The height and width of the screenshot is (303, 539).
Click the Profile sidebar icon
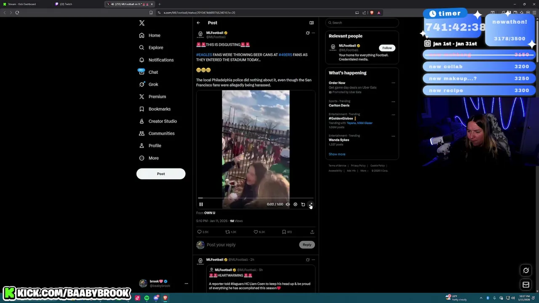[x=142, y=146]
